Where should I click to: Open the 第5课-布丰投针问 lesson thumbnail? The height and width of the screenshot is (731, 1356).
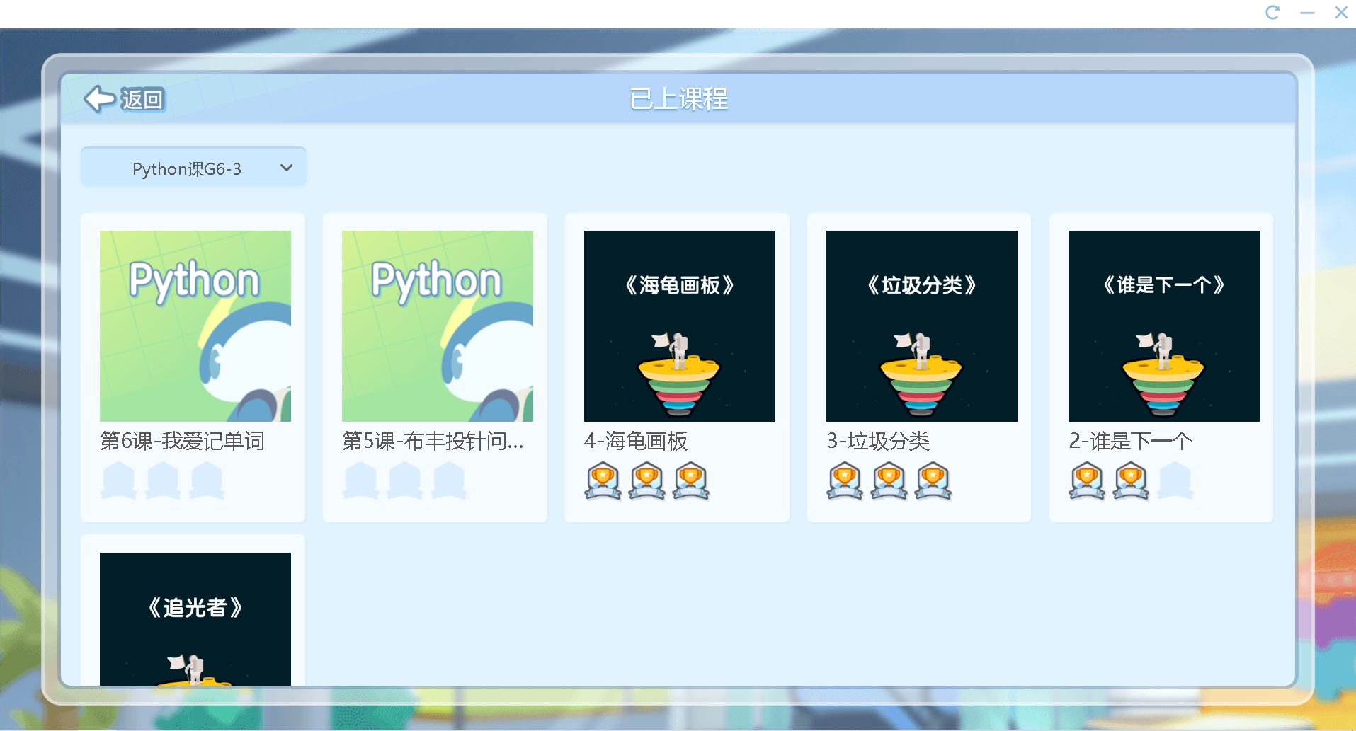[x=438, y=326]
